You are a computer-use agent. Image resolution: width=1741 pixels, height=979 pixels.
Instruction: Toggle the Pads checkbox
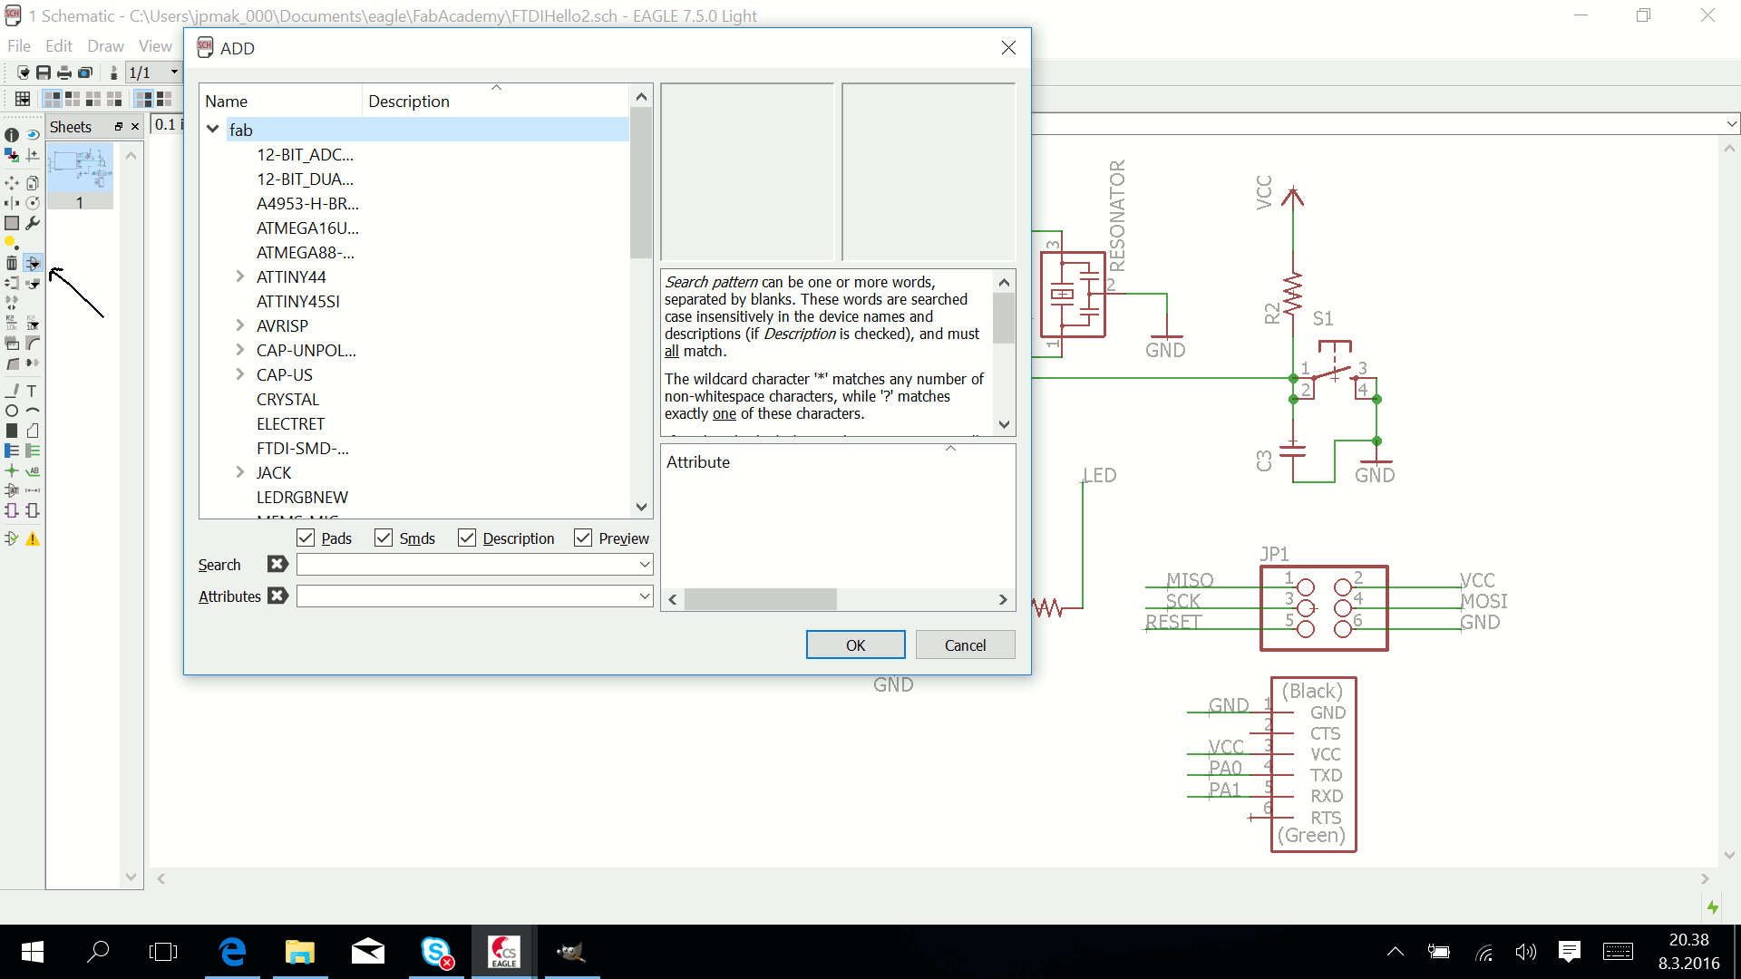tap(306, 538)
